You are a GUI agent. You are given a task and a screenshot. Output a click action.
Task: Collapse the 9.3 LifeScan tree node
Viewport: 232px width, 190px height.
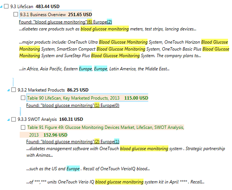click(x=2, y=7)
